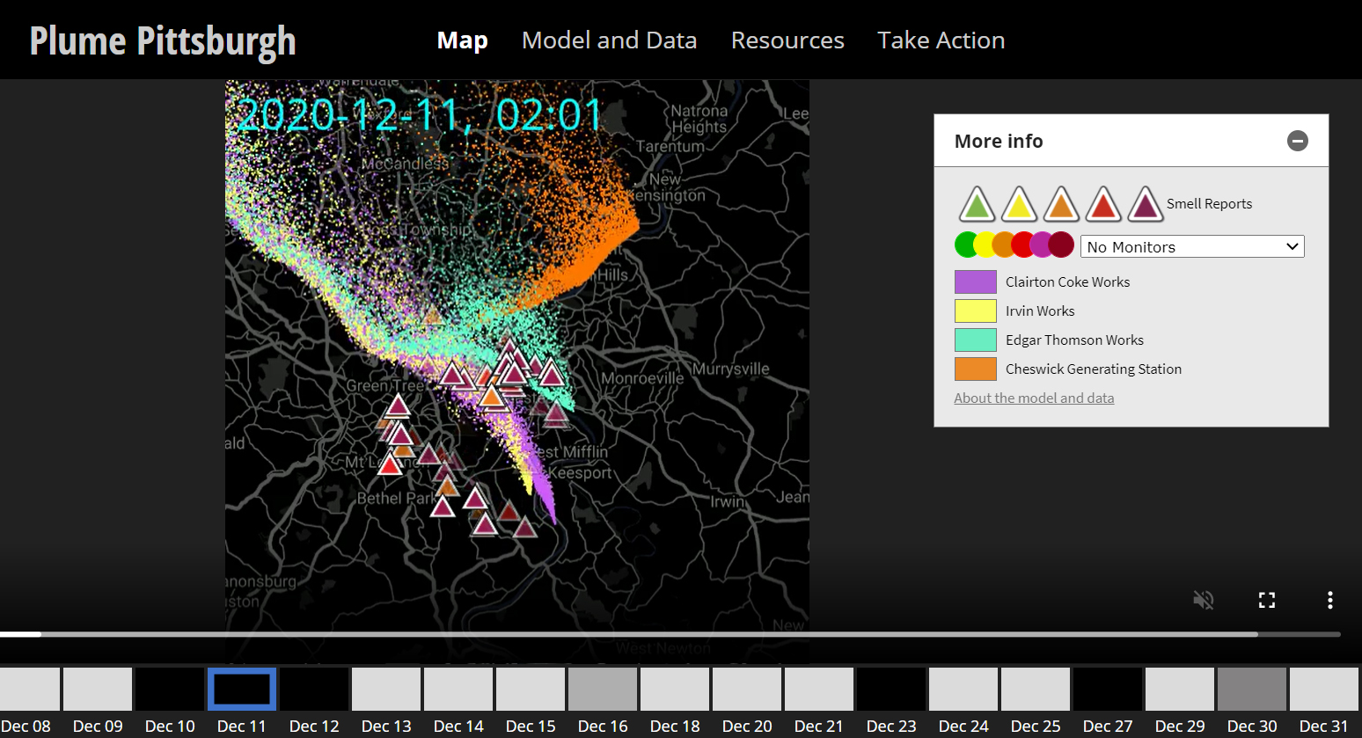Click the Plume Pittsburgh site title
Screen dimensions: 1362x738
click(x=163, y=41)
